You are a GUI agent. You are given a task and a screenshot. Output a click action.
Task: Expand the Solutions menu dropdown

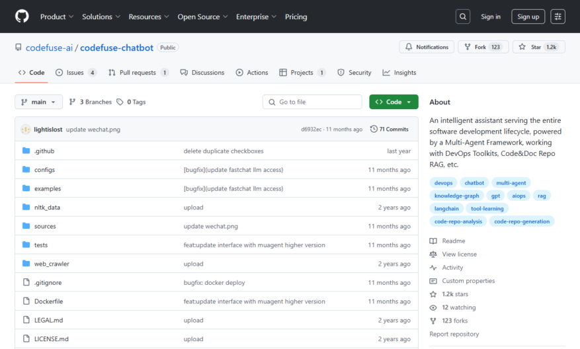pyautogui.click(x=101, y=17)
